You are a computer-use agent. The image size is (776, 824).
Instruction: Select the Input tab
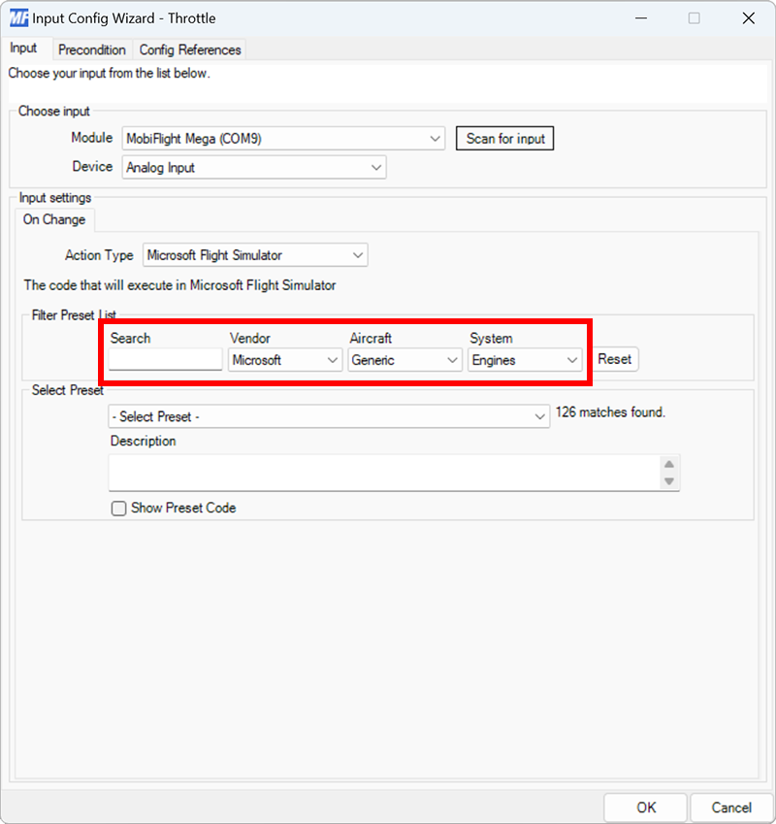tap(25, 48)
